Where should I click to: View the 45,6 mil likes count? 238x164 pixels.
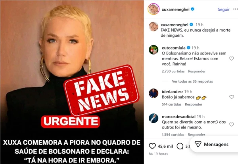pyautogui.click(x=165, y=146)
